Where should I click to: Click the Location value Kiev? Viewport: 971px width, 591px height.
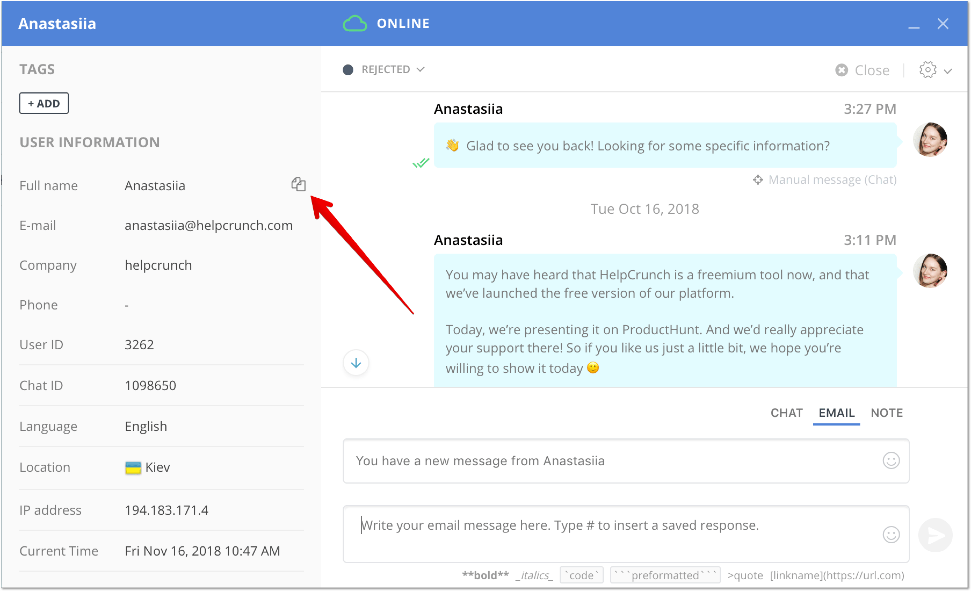(x=157, y=468)
